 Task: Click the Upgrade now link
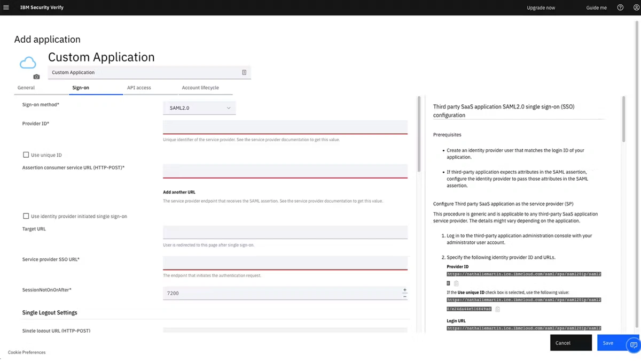(541, 8)
